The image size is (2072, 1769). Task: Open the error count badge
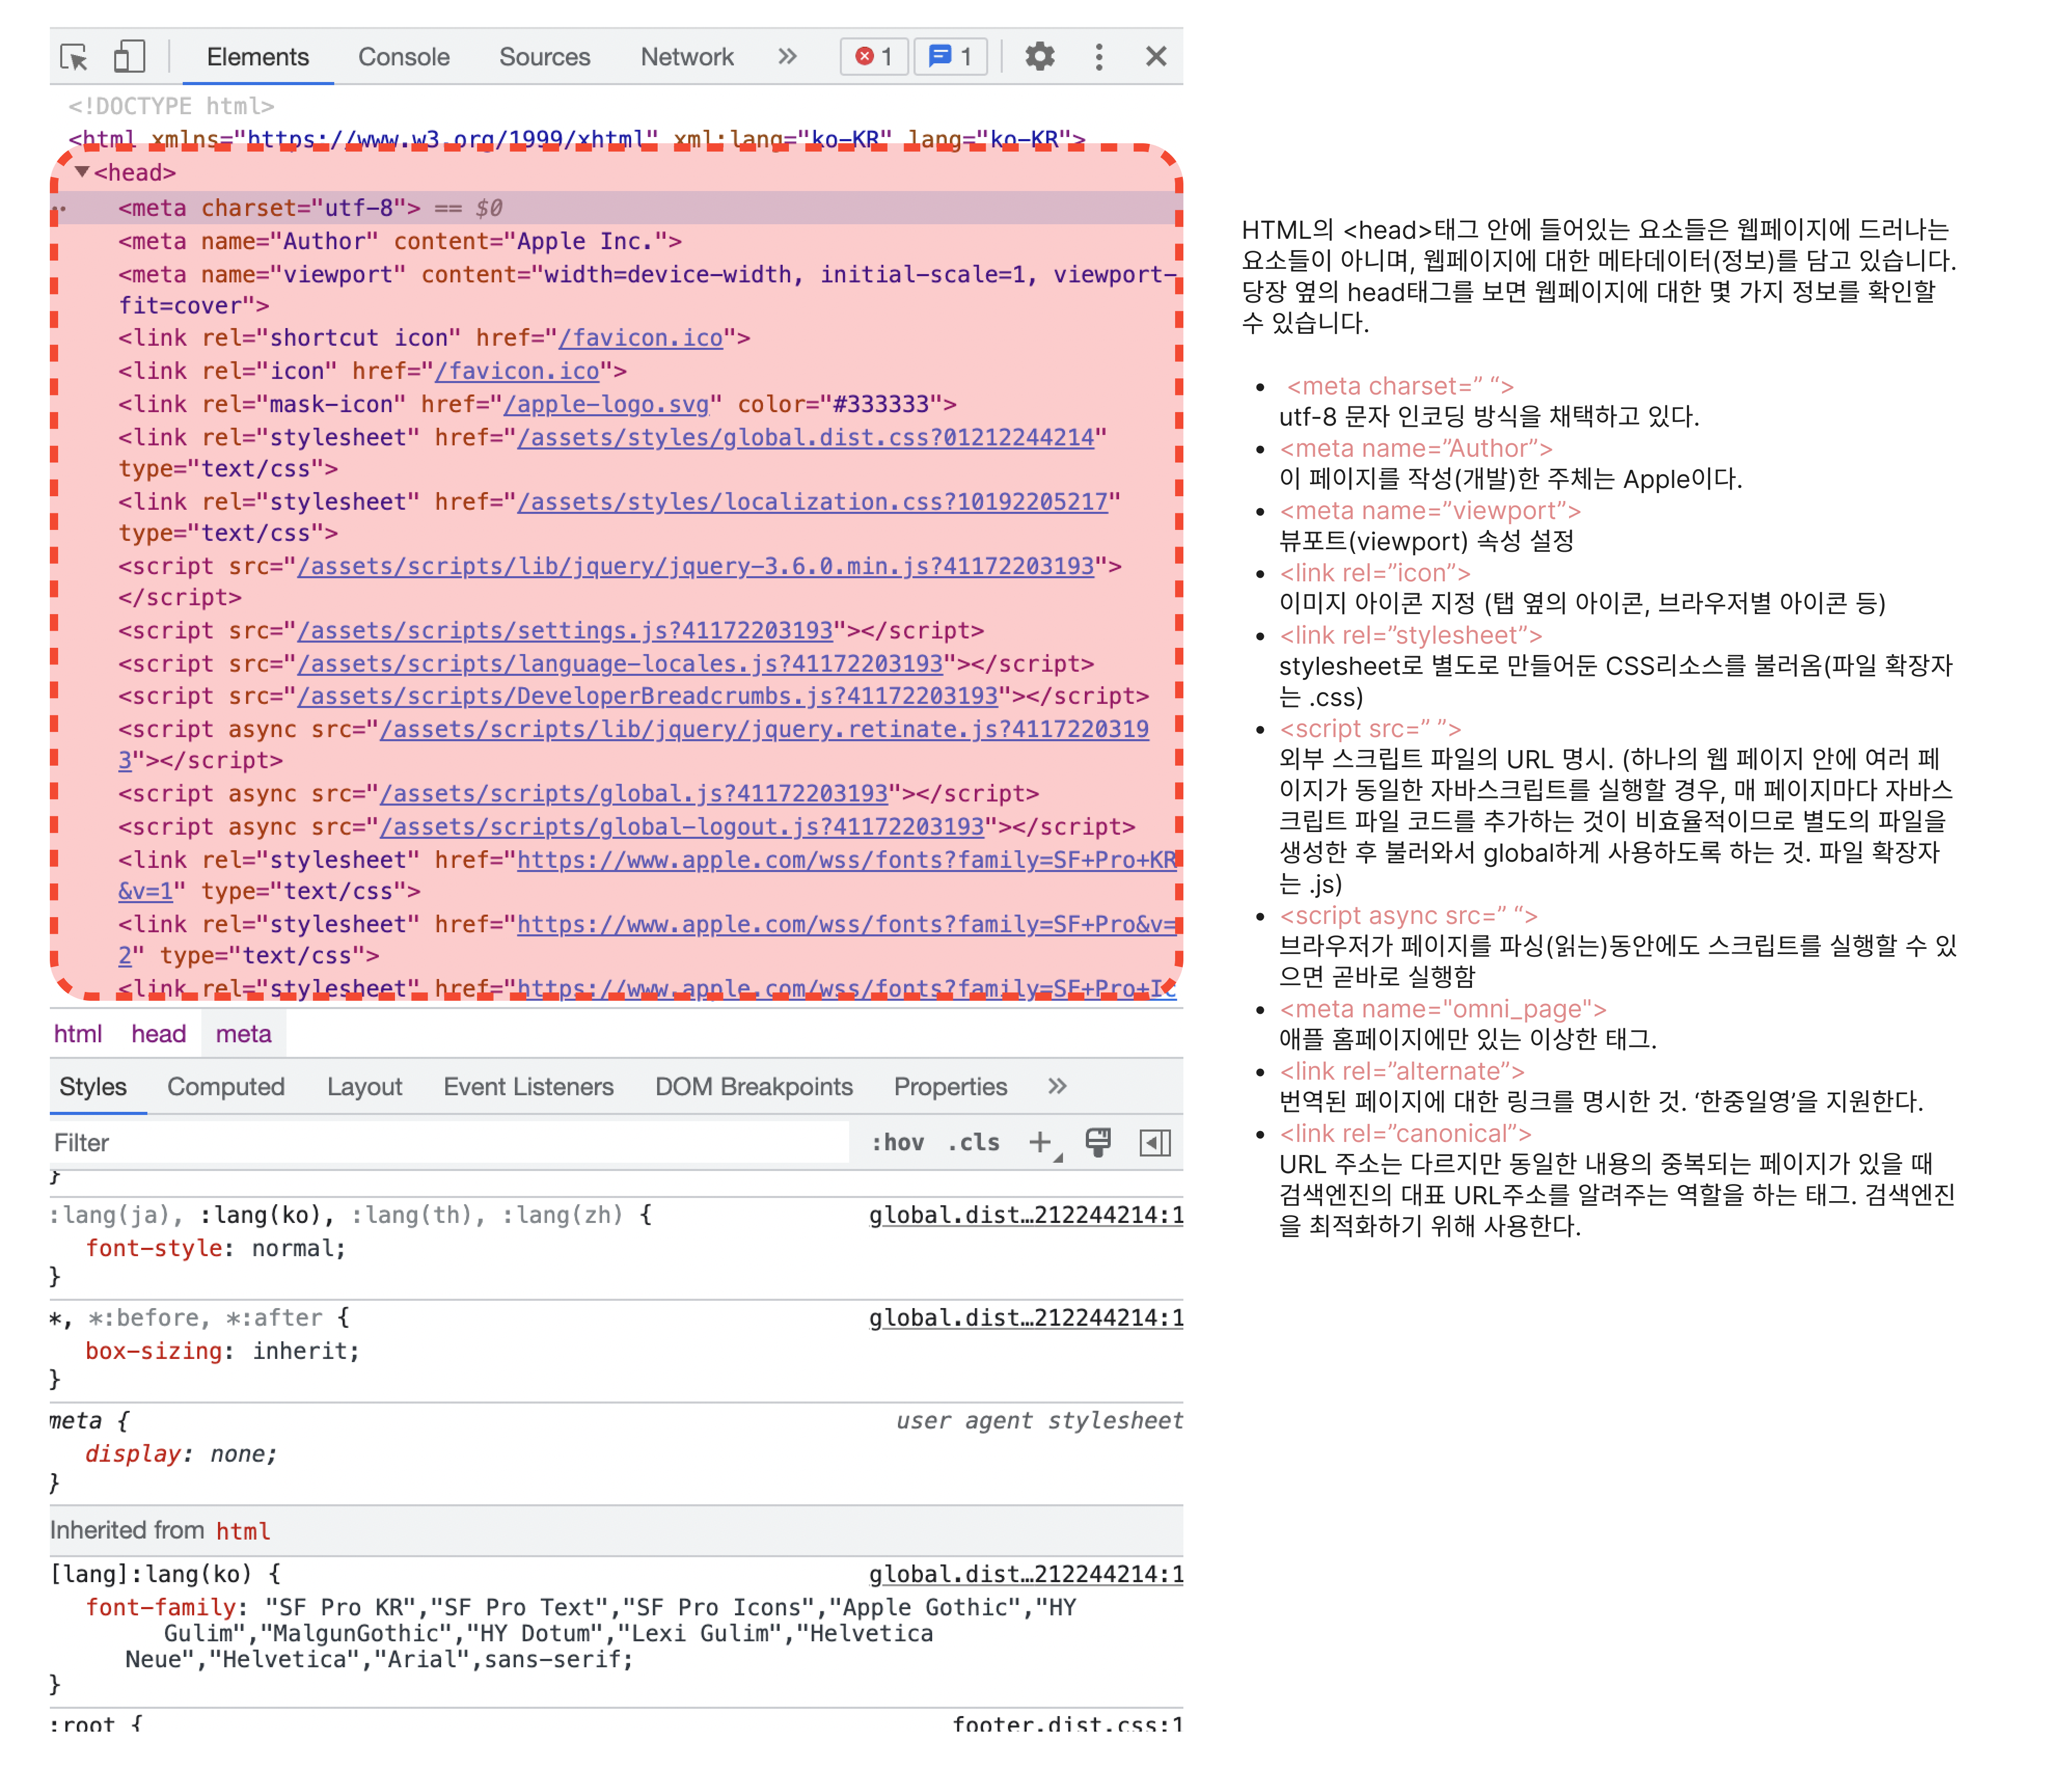[x=874, y=57]
